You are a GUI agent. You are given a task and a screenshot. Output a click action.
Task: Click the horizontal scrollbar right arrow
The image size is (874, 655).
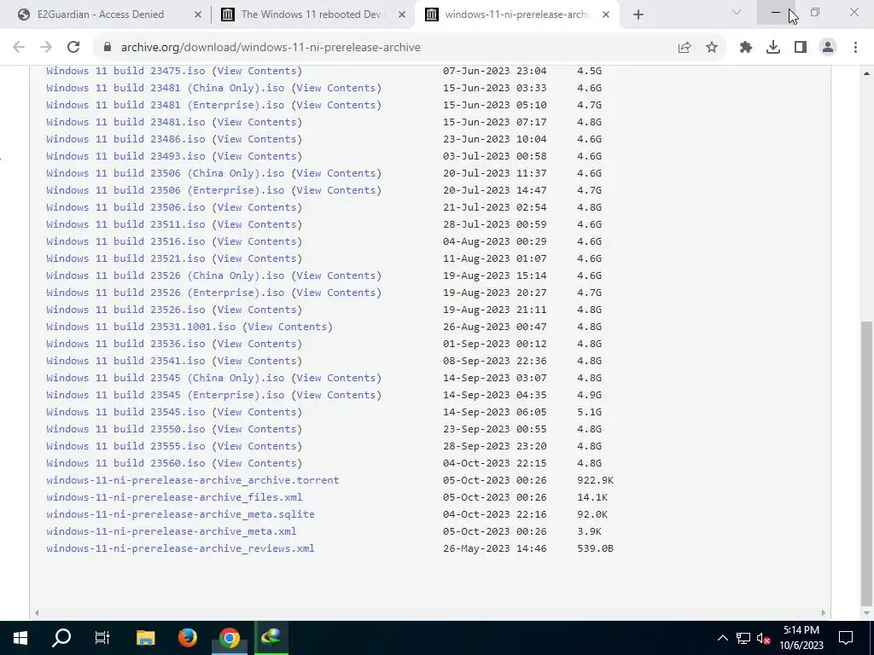[x=824, y=612]
